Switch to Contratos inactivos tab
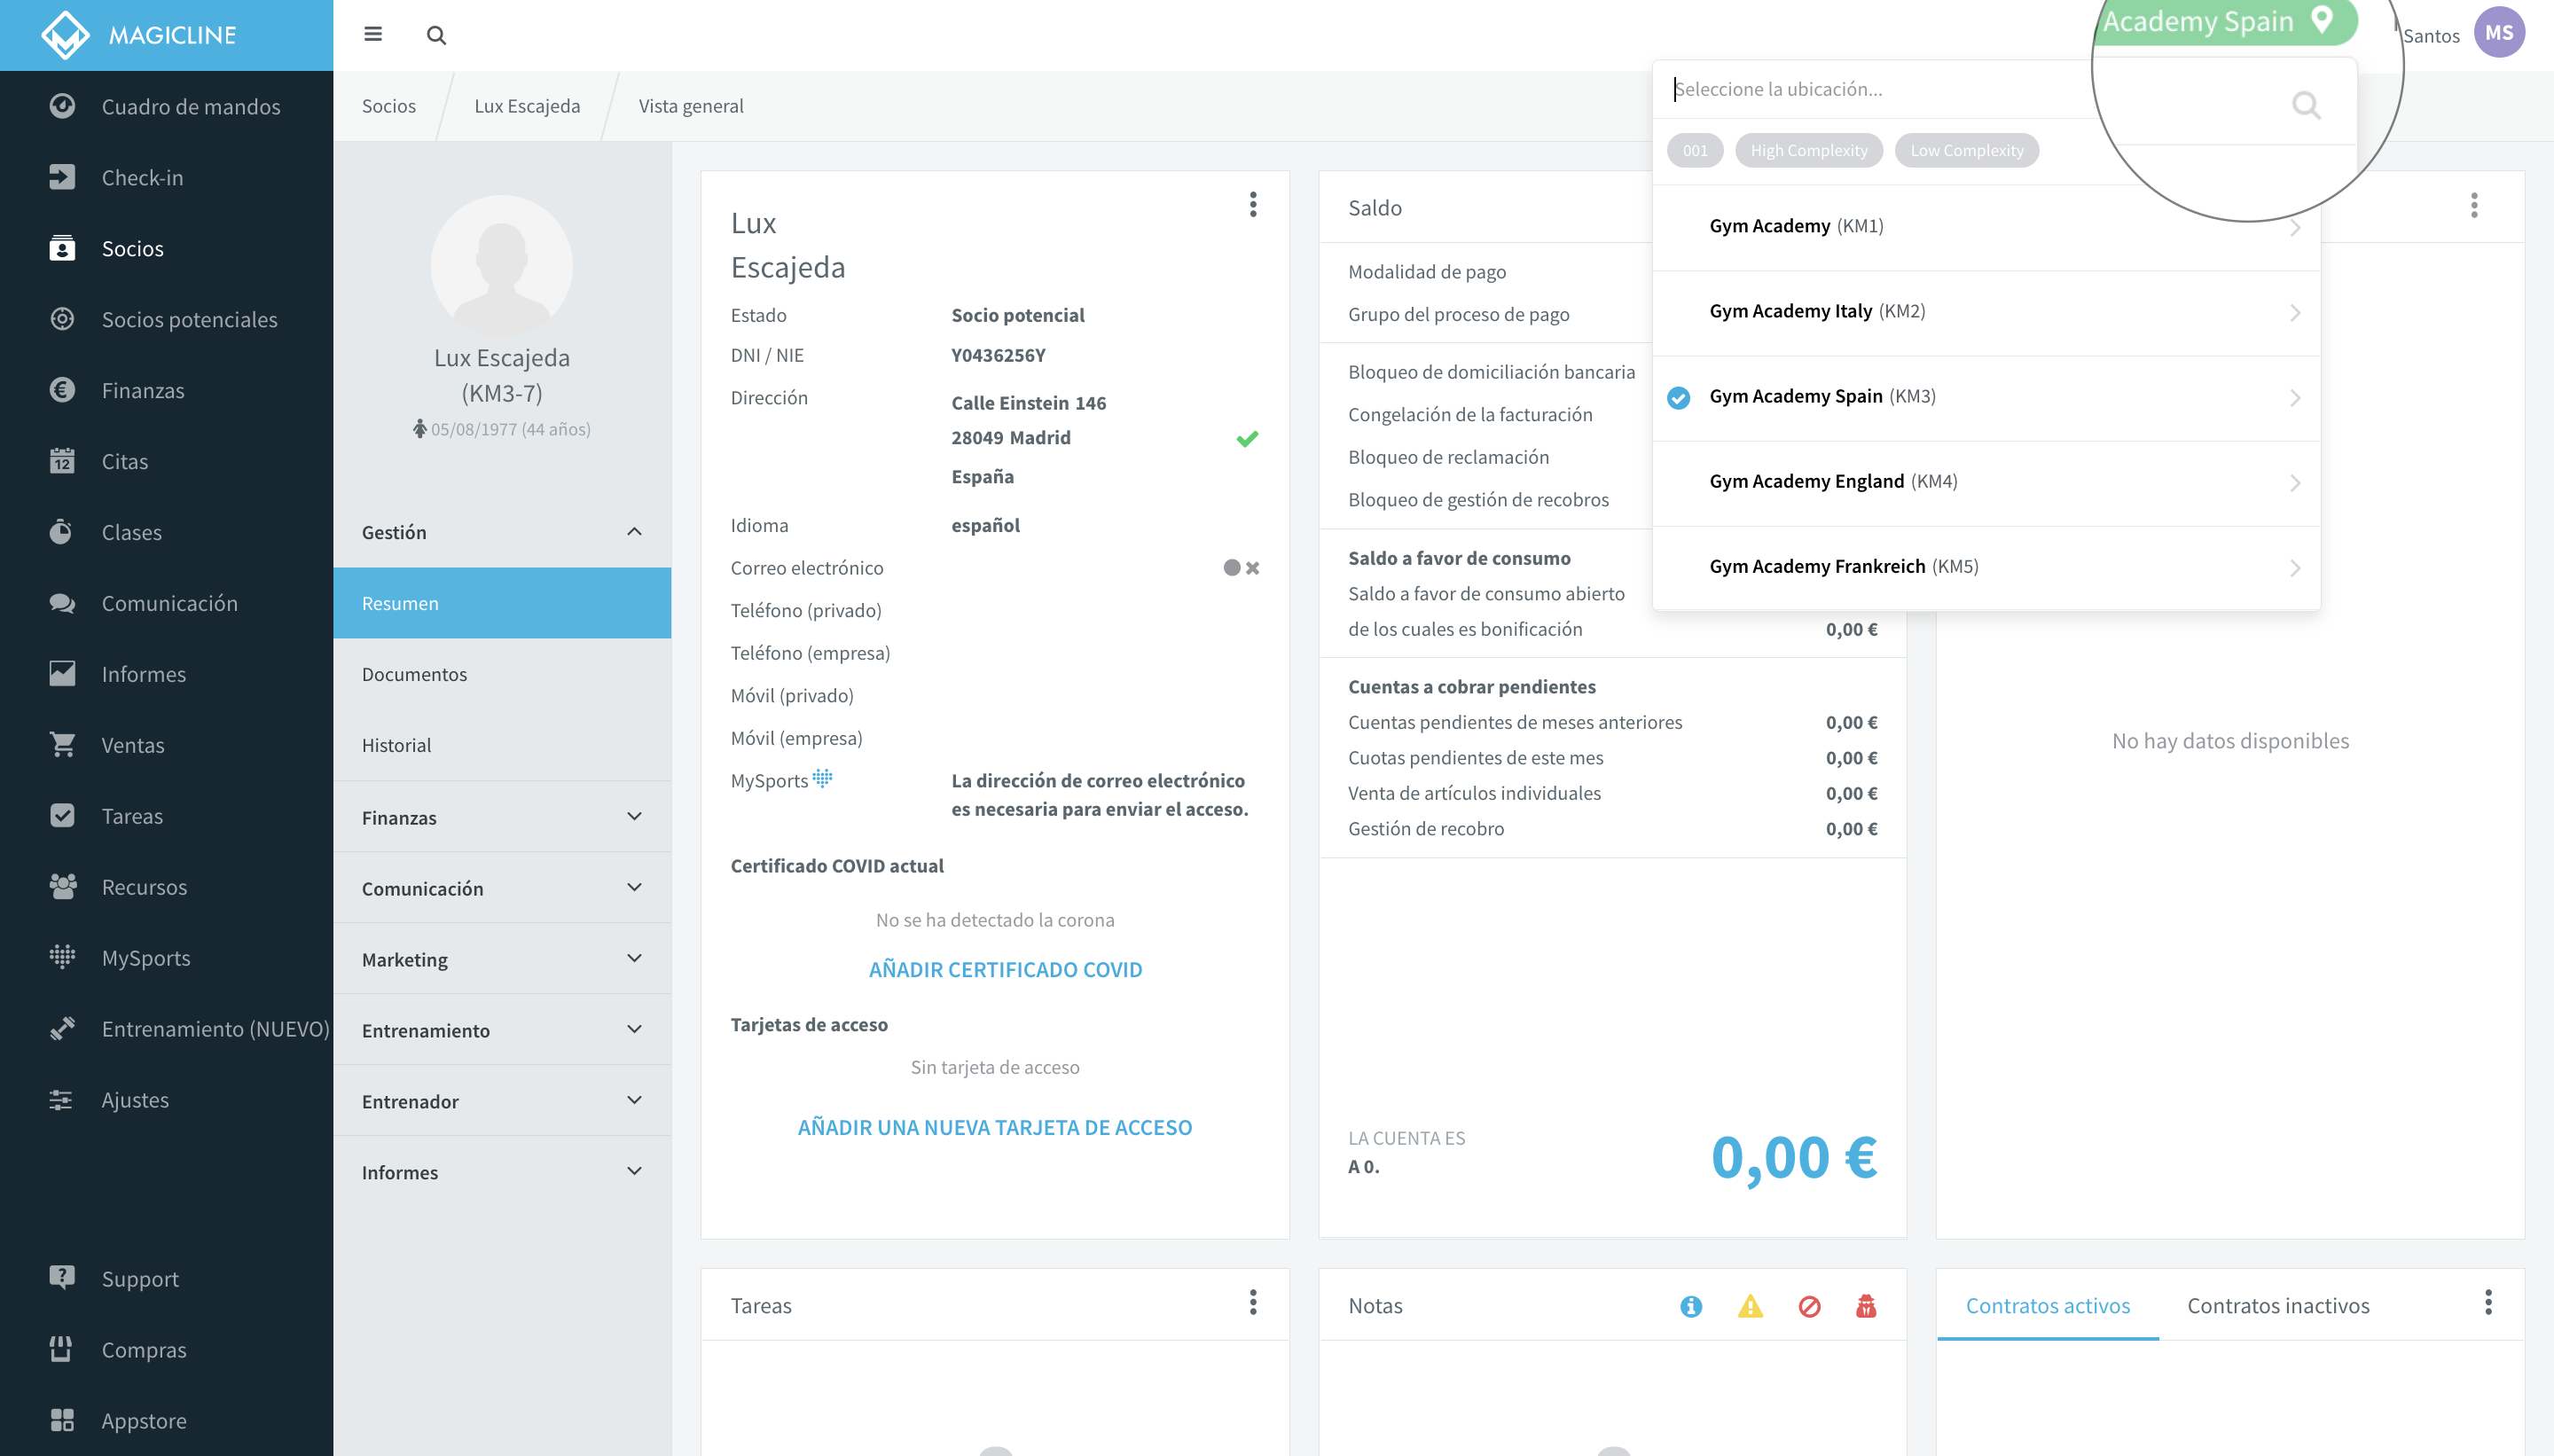Screen dimensions: 2554x1456 tap(2278, 1306)
